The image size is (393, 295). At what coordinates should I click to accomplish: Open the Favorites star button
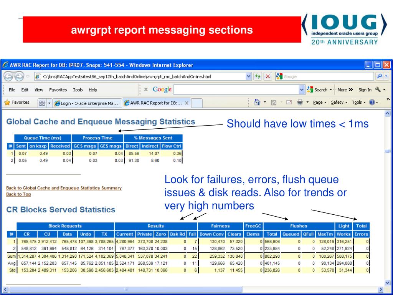tap(17, 102)
